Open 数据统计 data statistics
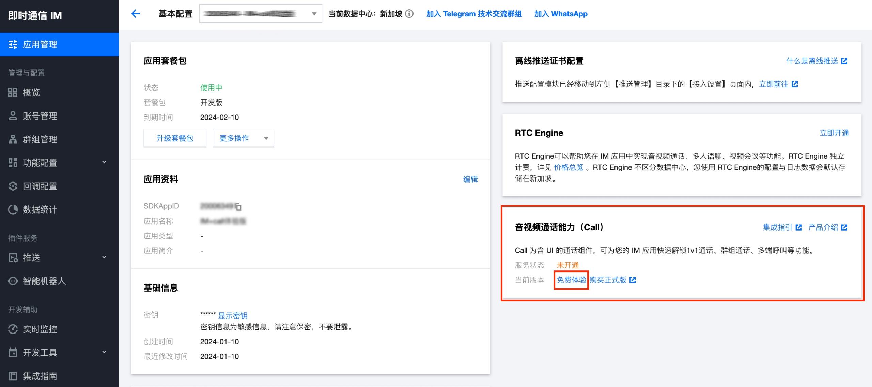Image resolution: width=872 pixels, height=387 pixels. click(40, 210)
